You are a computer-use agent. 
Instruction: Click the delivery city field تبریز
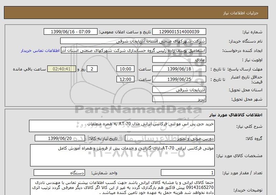coord(179,99)
